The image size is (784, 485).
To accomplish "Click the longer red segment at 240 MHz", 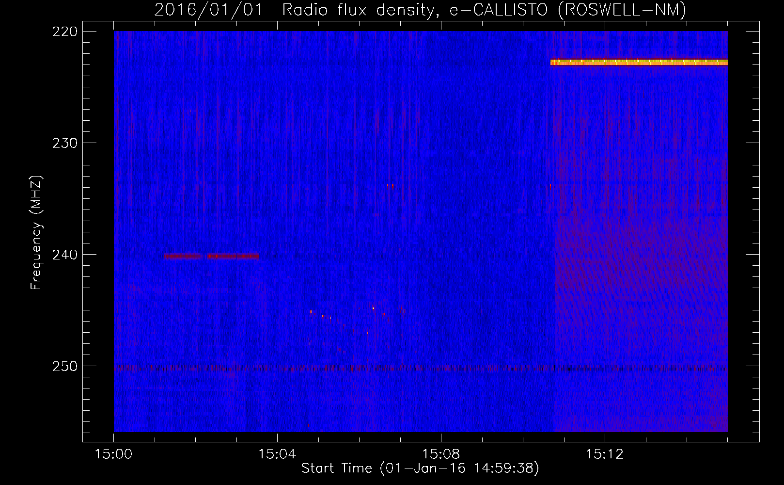I will click(233, 256).
